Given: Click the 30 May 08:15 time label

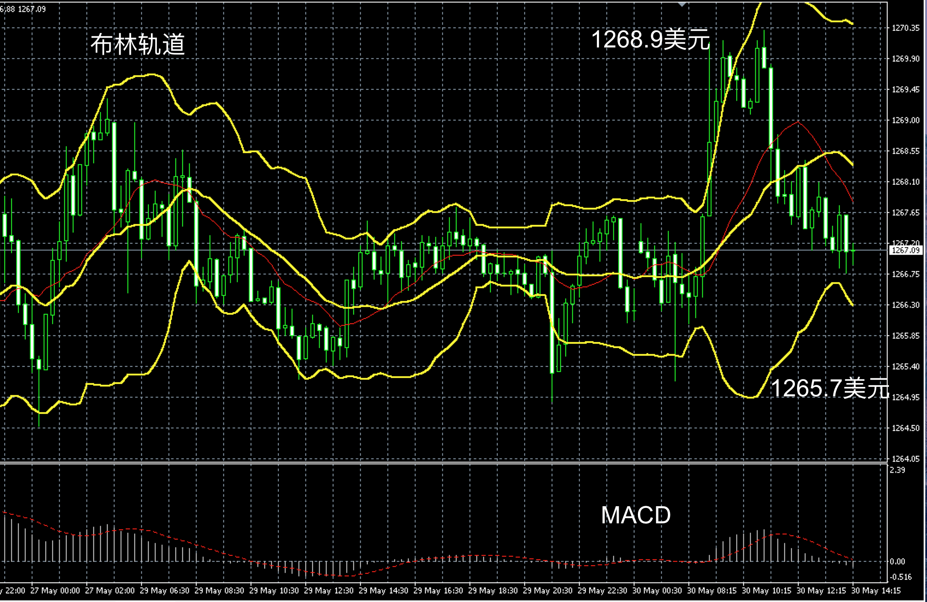Looking at the screenshot, I should (x=712, y=590).
